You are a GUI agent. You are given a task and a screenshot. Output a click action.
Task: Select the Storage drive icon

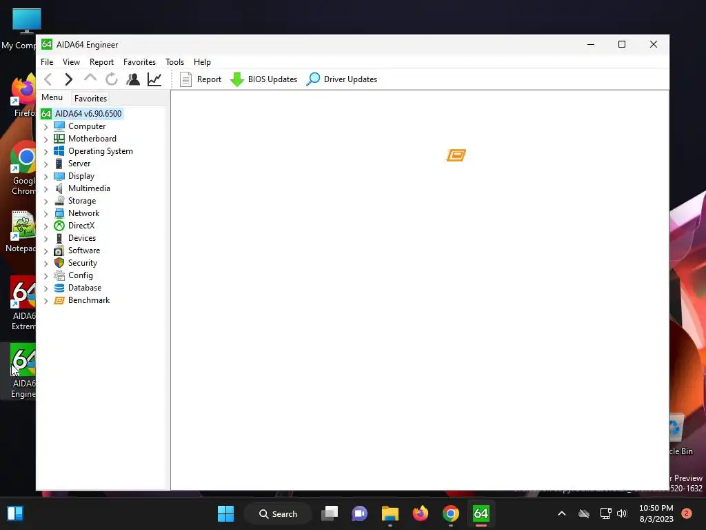click(59, 201)
